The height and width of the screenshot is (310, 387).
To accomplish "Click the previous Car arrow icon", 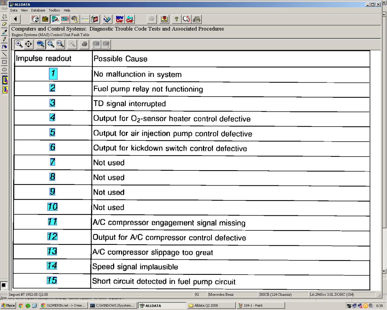I will (x=130, y=19).
